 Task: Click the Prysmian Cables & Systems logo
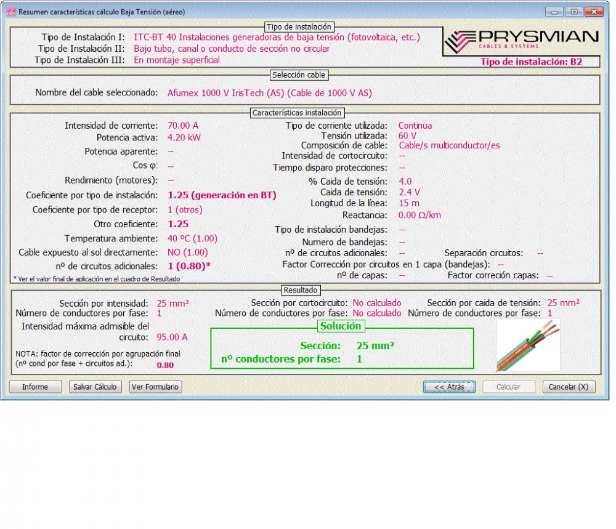pos(522,41)
